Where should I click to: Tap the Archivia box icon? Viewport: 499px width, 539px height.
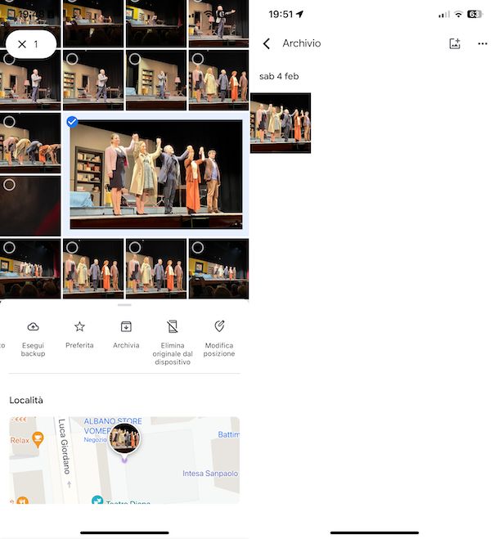click(126, 326)
